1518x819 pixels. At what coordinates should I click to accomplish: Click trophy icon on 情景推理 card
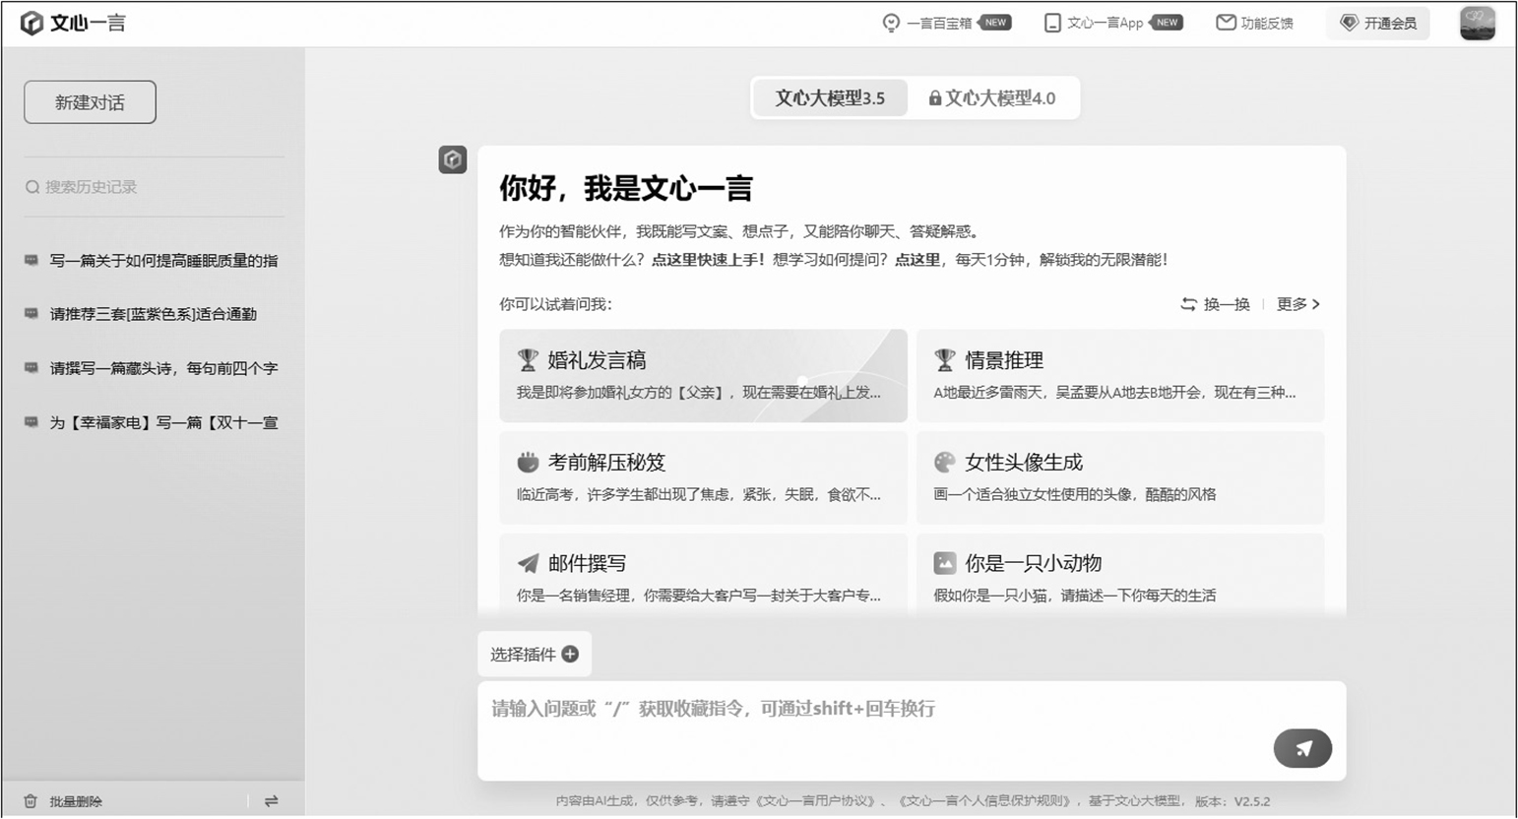coord(945,360)
